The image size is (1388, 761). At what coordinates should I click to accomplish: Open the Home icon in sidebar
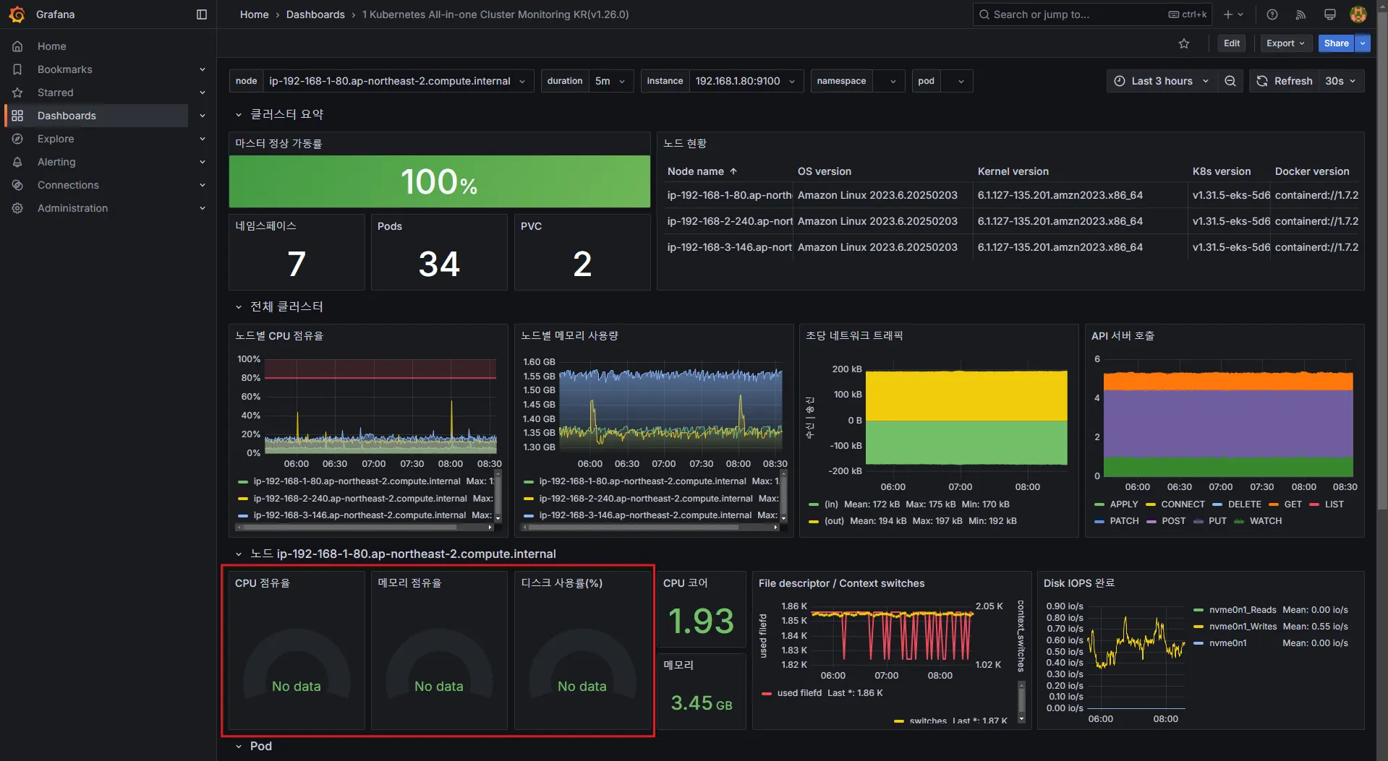17,46
